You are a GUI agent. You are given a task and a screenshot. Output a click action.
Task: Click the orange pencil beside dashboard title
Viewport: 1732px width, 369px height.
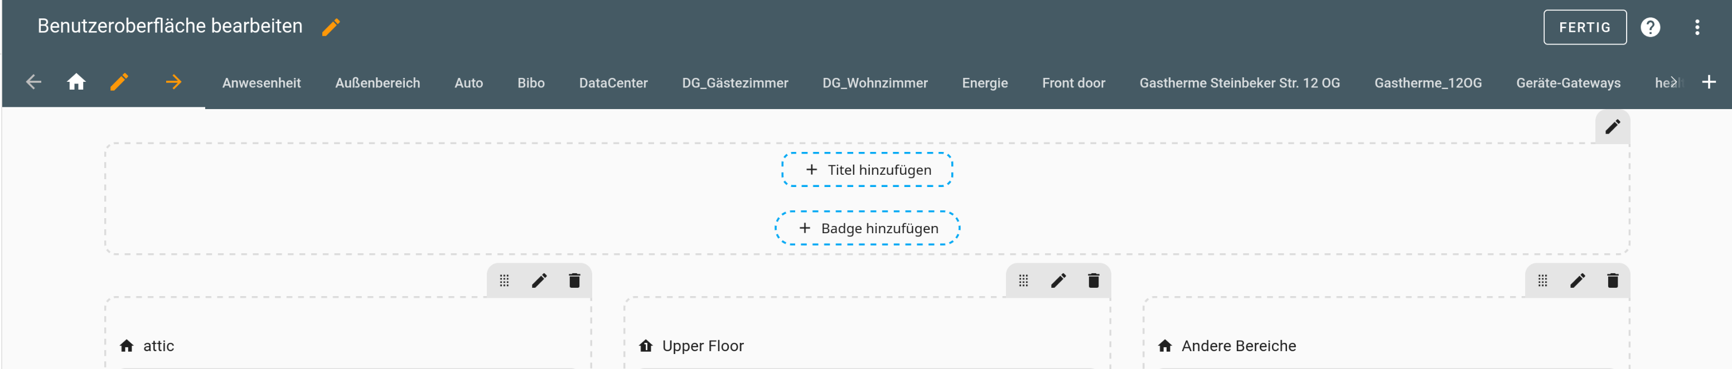pyautogui.click(x=331, y=27)
